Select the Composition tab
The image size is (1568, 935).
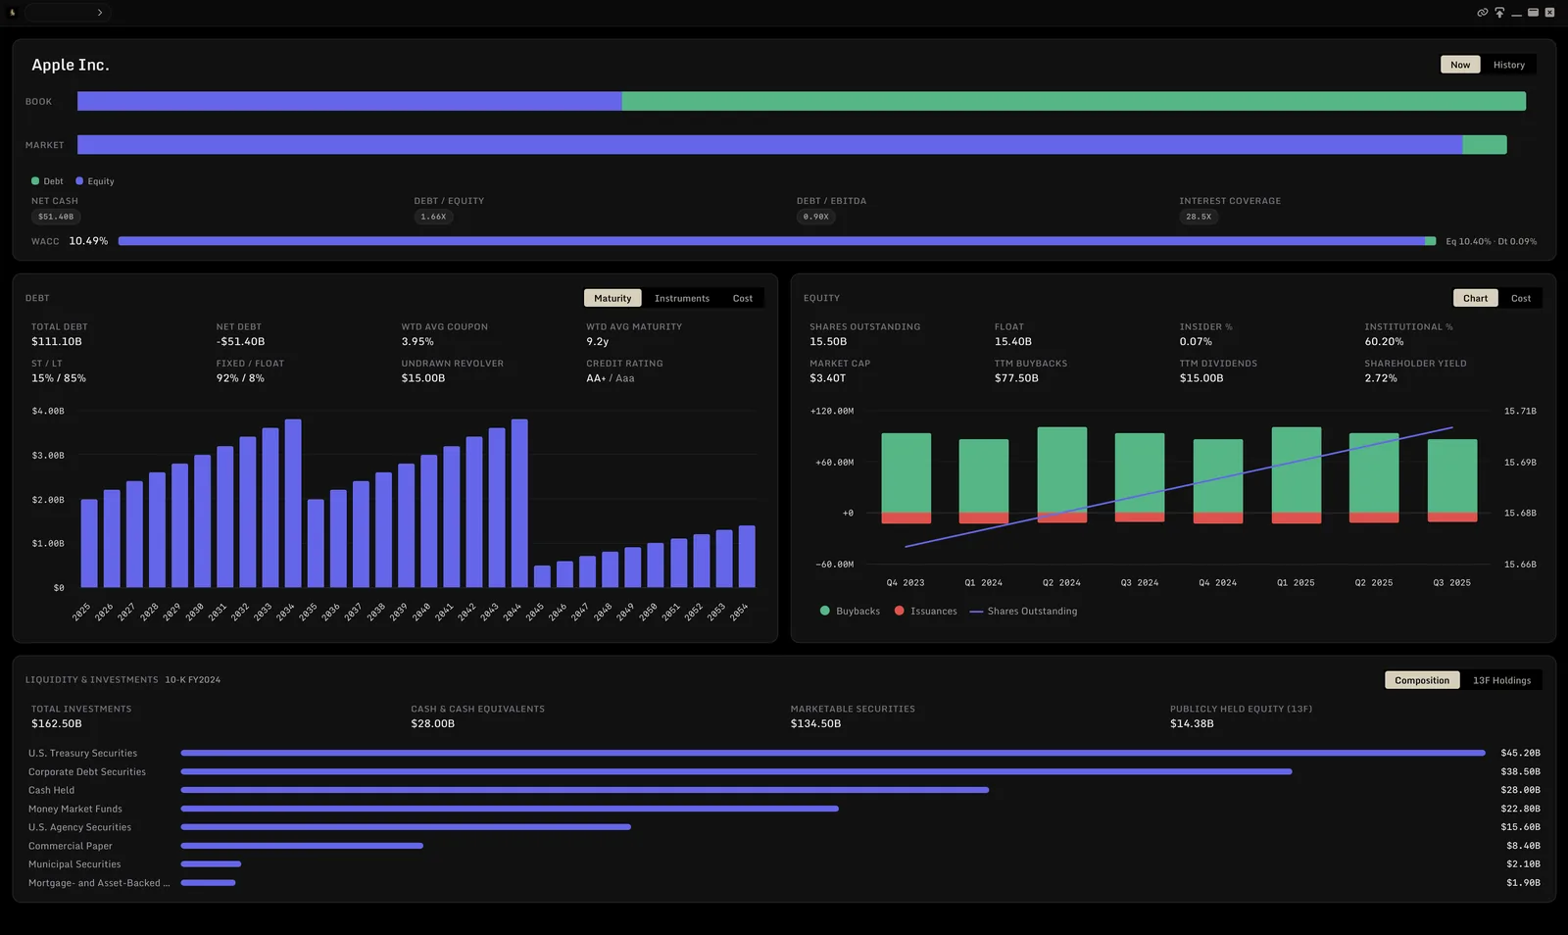(1422, 680)
